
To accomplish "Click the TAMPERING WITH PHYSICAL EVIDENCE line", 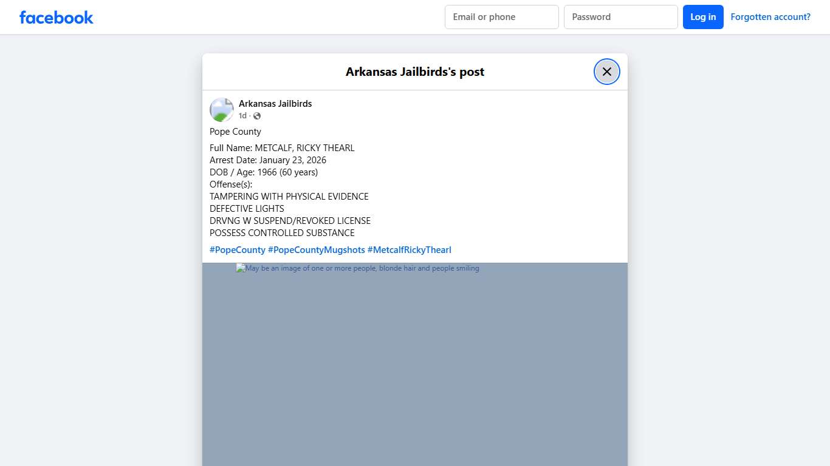I will (289, 197).
